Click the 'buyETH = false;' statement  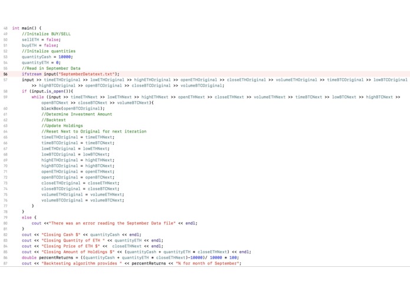(40, 45)
